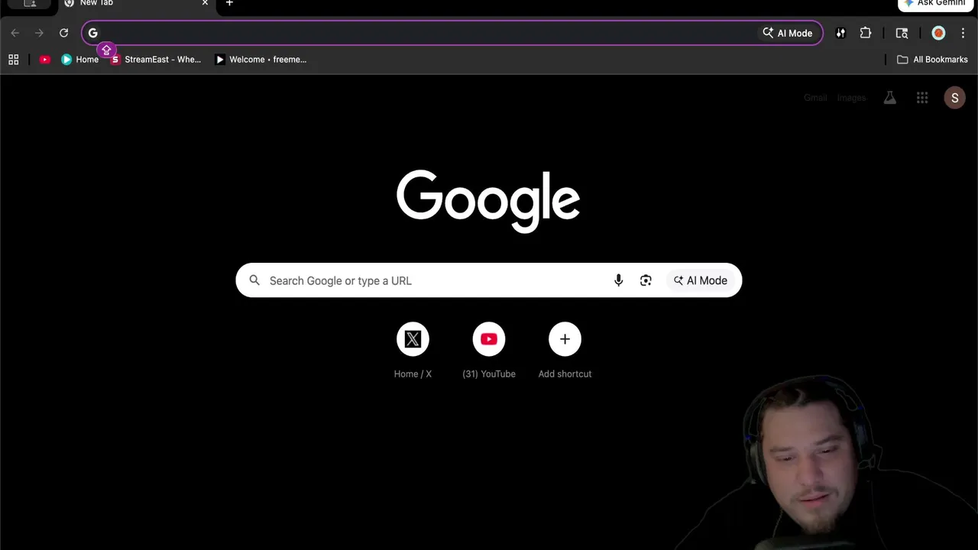Click Ask Gemini button

(935, 4)
